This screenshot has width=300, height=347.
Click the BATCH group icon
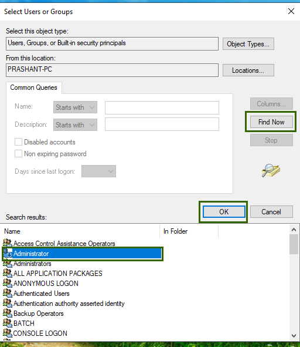tap(8, 323)
